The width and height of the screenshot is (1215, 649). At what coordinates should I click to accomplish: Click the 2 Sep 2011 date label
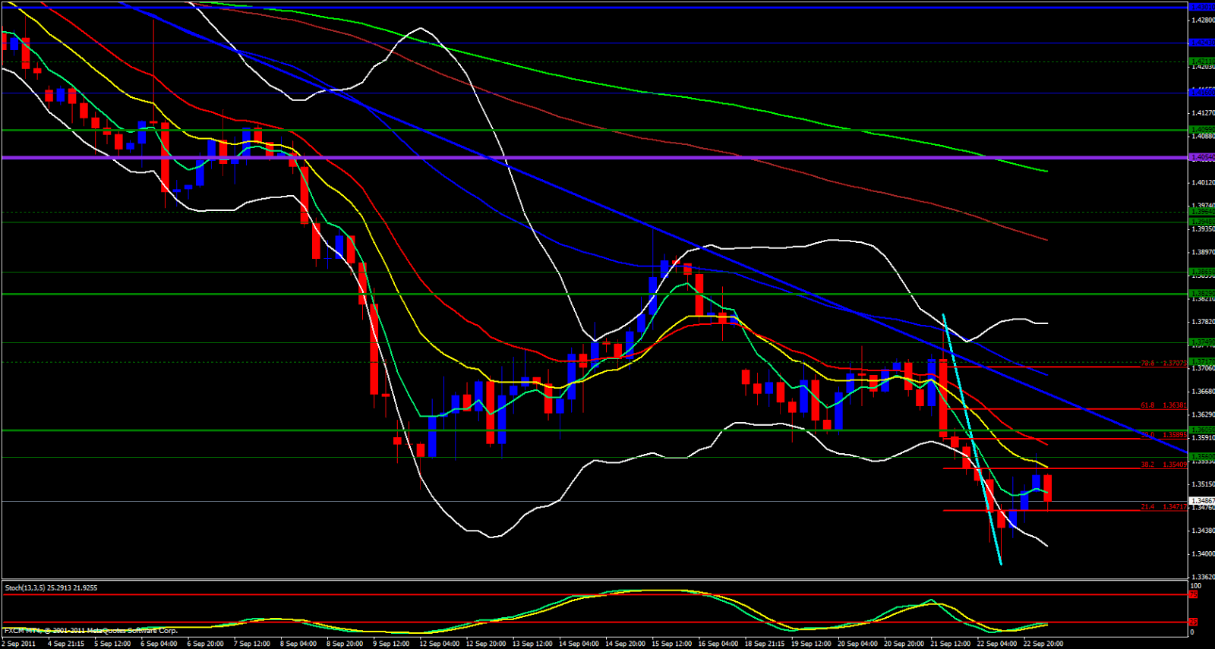[18, 644]
